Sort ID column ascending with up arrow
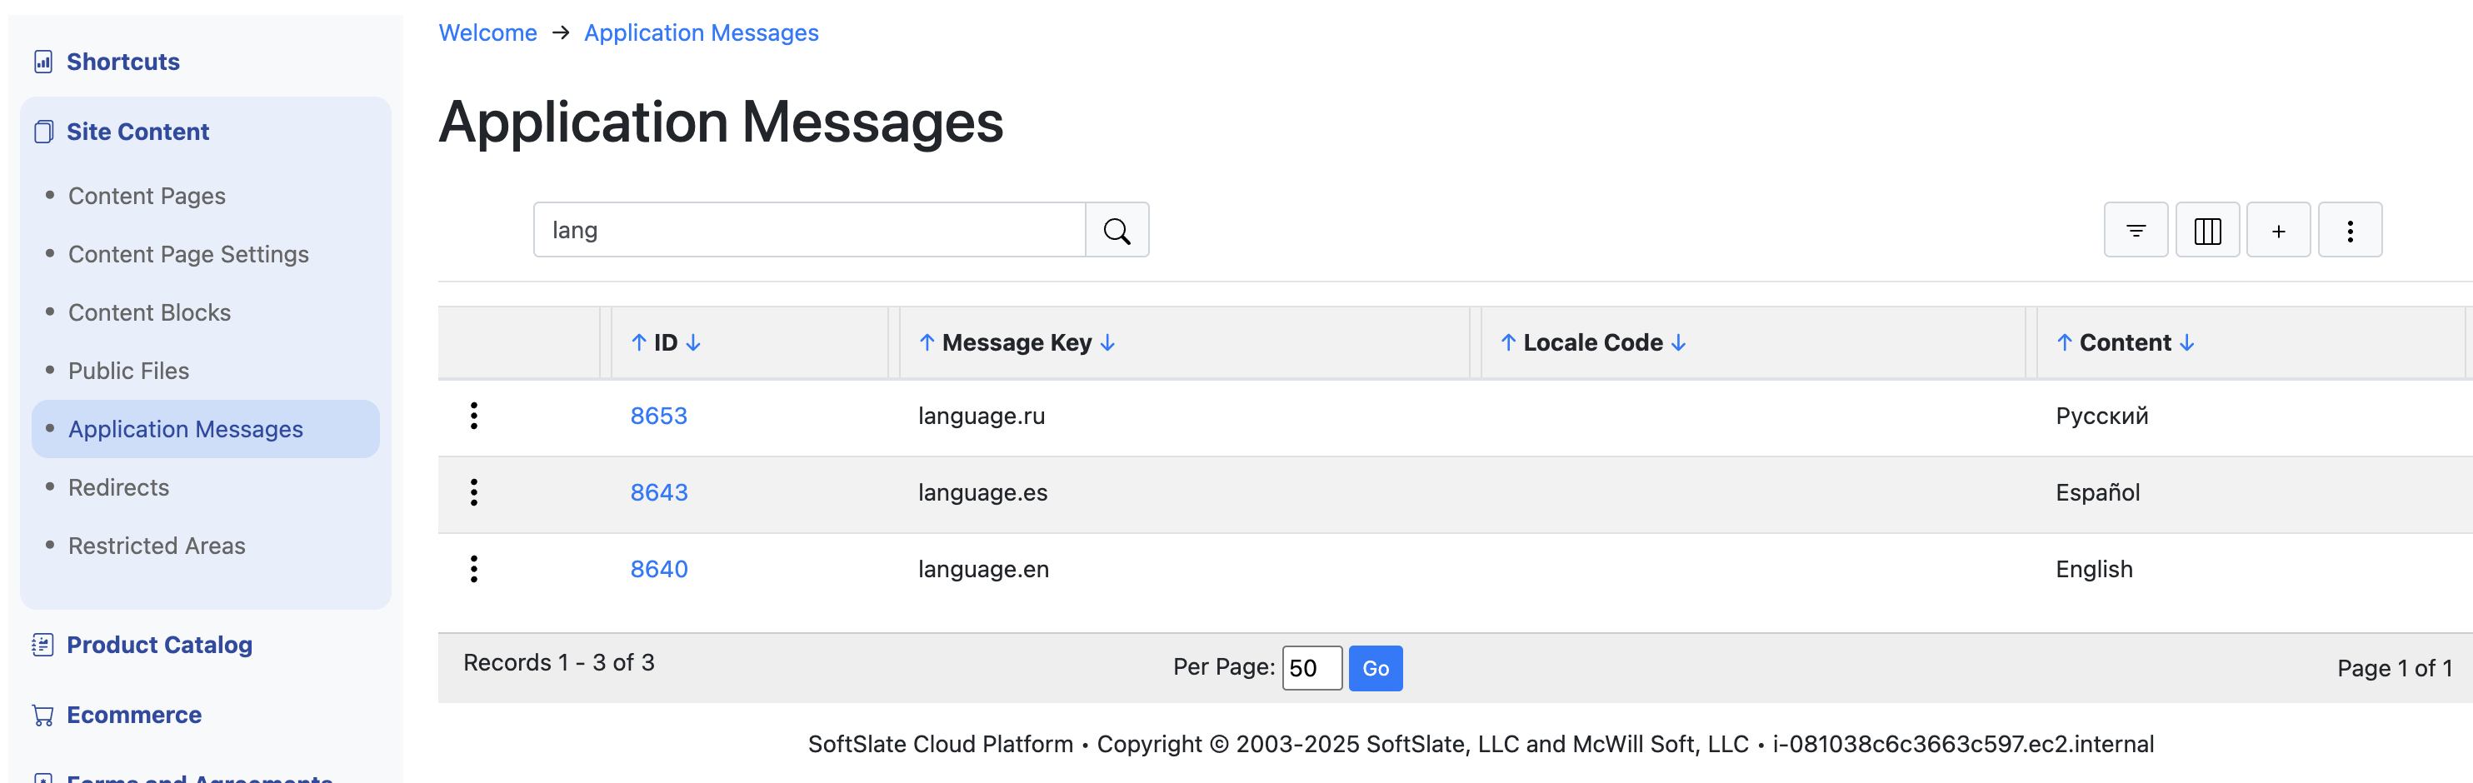2473x783 pixels. [638, 342]
